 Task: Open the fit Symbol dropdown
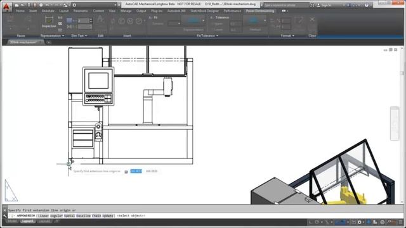coord(174,23)
